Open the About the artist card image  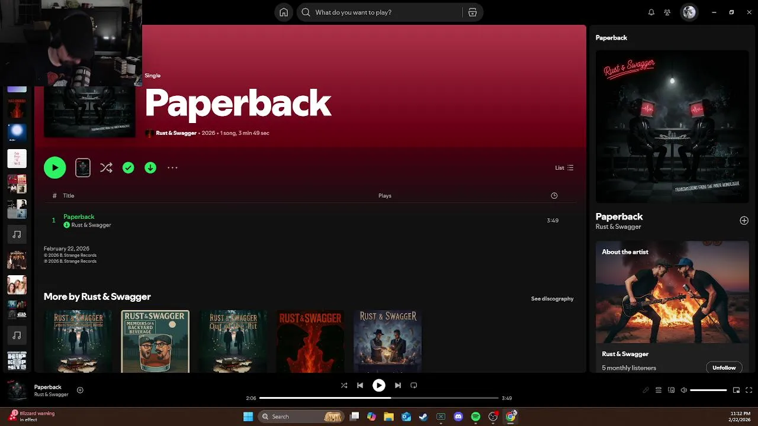coord(672,292)
